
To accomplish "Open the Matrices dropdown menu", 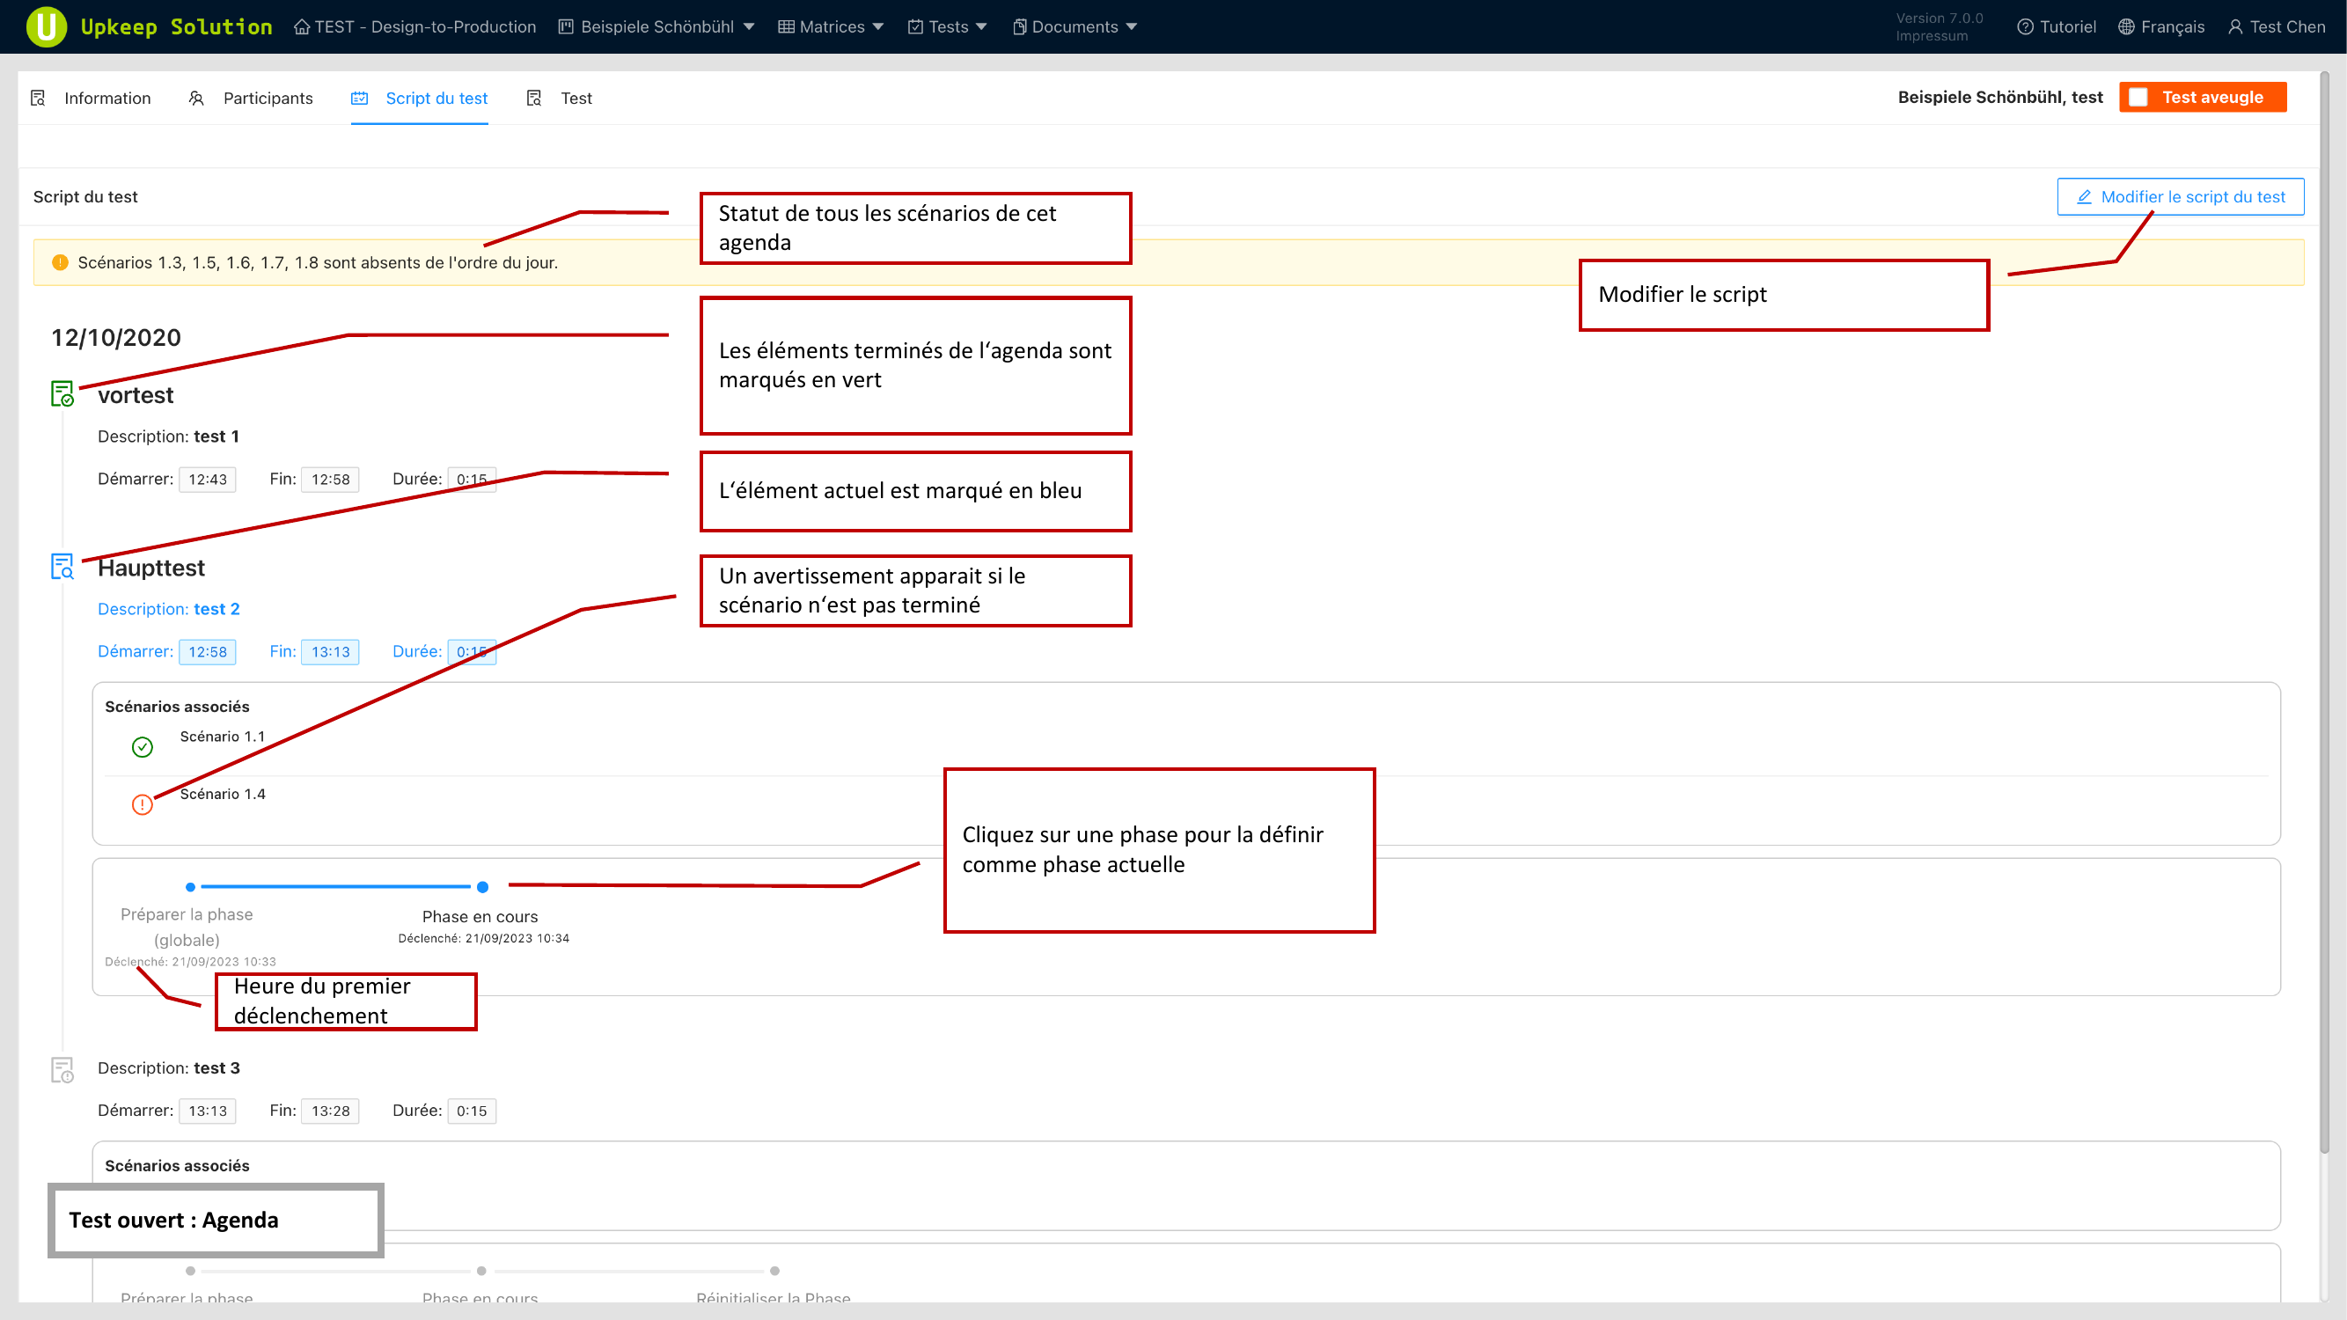I will click(831, 26).
